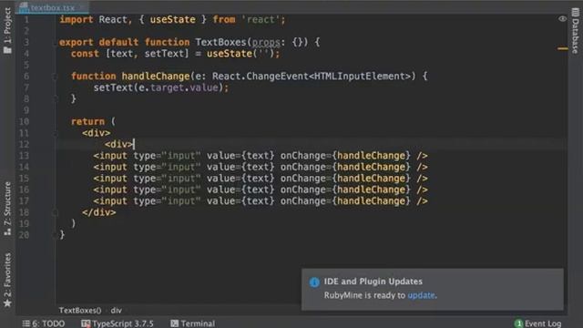
Task: Click the fold end marker on line 18
Action: [55, 212]
